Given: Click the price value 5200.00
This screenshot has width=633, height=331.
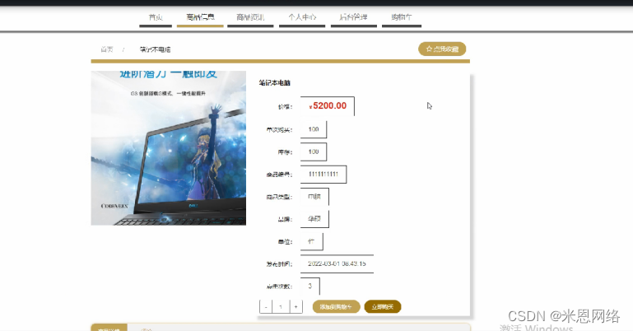Looking at the screenshot, I should (x=328, y=106).
